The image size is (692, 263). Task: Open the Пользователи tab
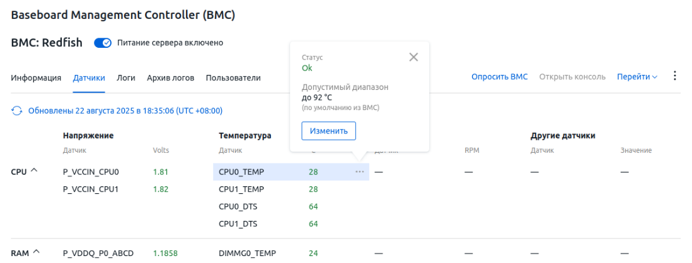click(233, 78)
